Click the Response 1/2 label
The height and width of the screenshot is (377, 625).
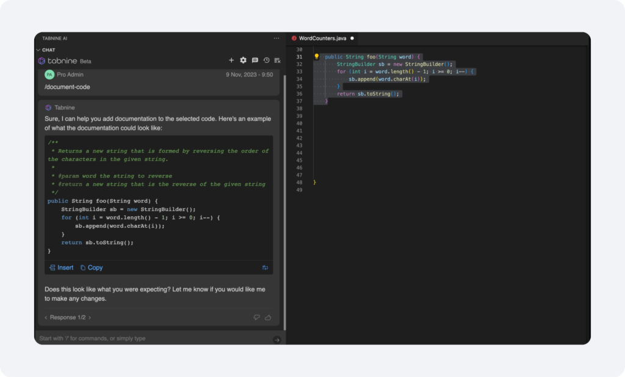[x=68, y=318]
